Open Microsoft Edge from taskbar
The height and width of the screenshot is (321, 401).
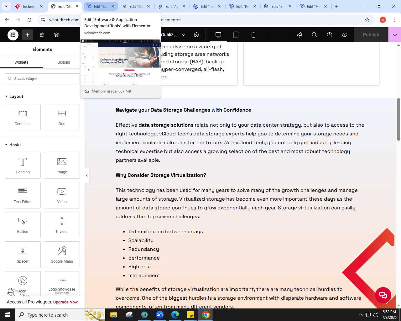[175, 315]
